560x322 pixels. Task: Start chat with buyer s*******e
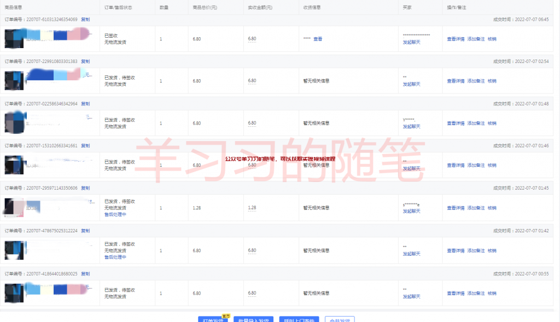click(411, 211)
